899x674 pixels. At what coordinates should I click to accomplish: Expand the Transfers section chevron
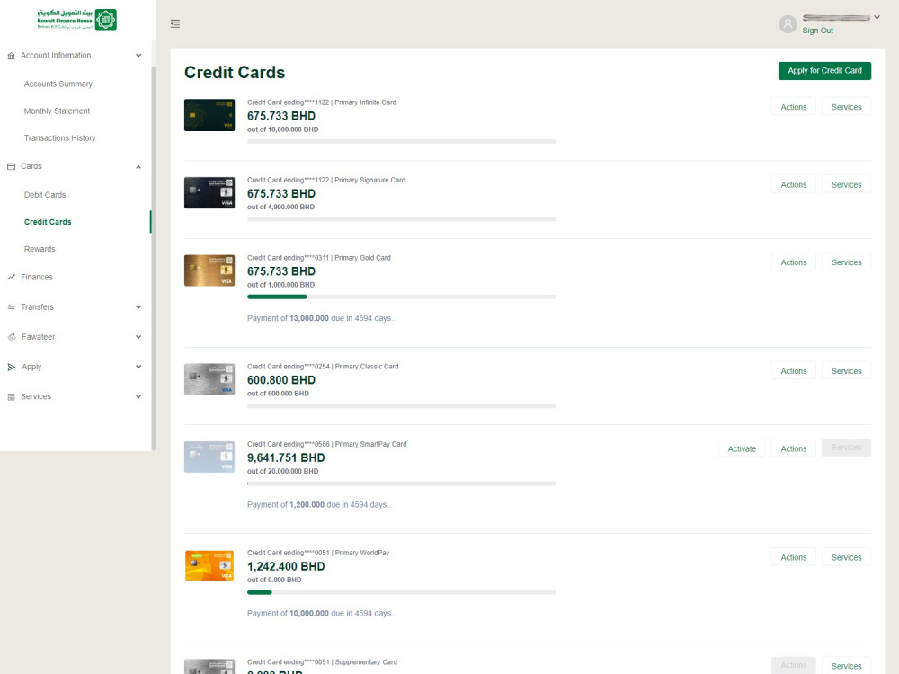(138, 307)
